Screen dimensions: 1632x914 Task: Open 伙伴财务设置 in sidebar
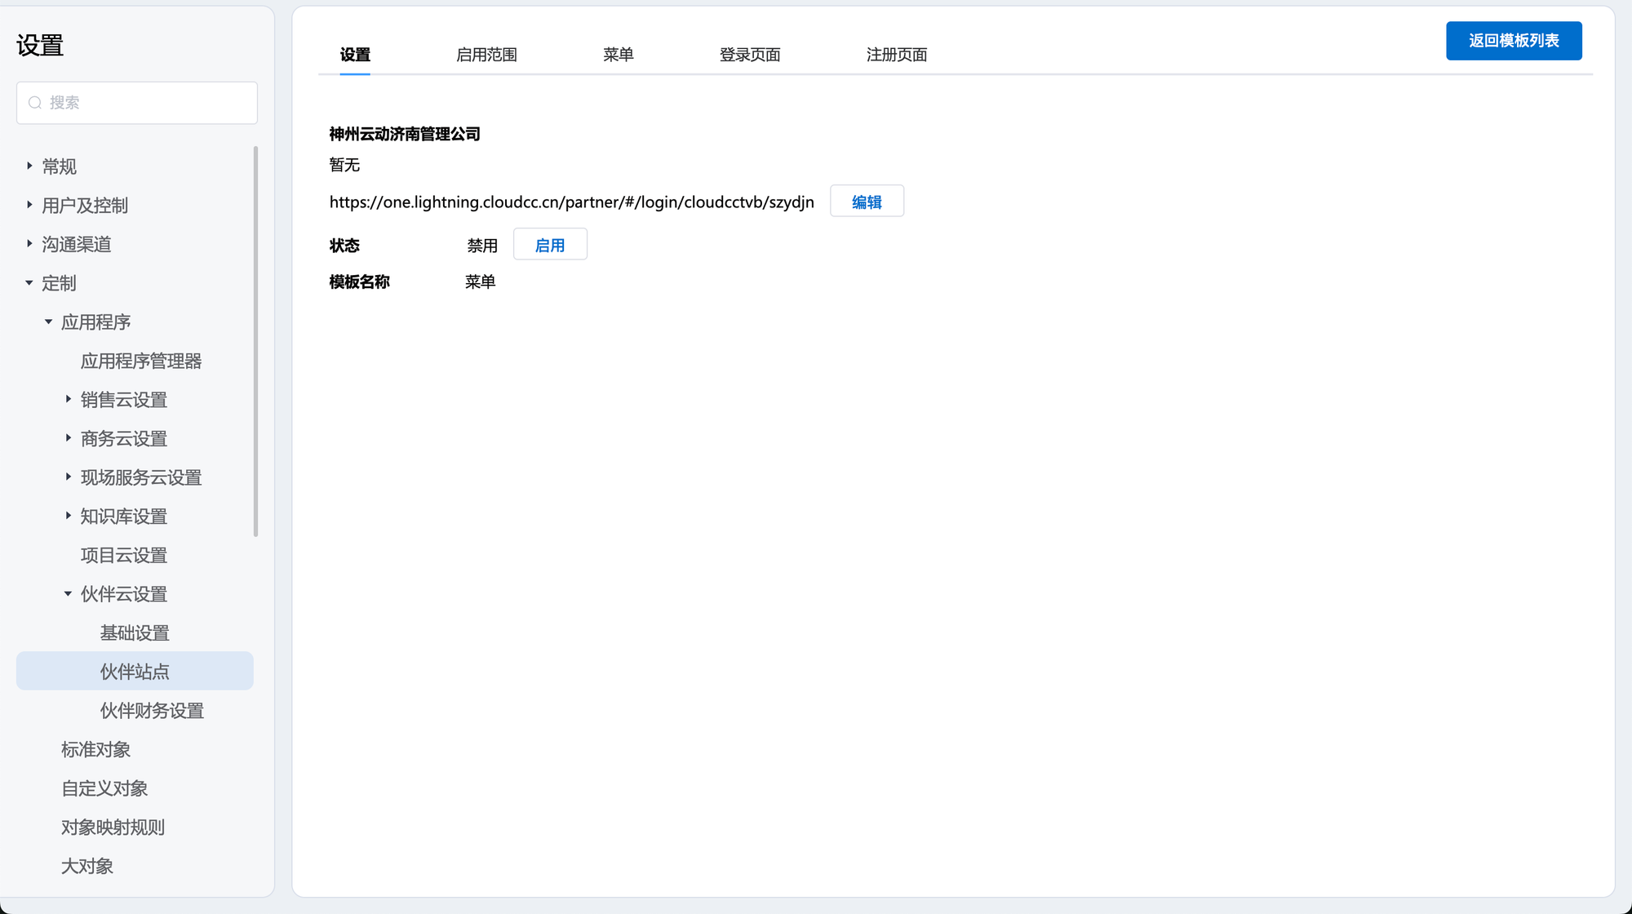[152, 711]
